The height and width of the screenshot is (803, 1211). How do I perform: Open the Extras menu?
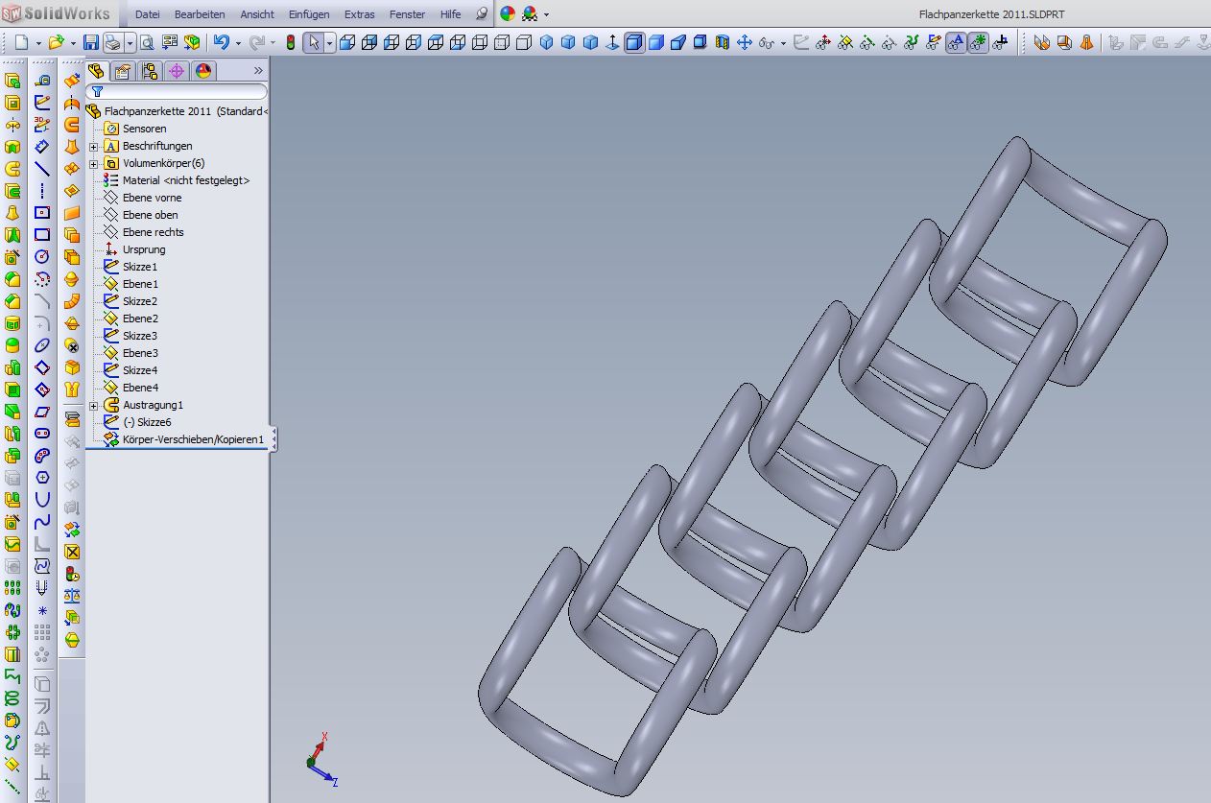coord(359,14)
